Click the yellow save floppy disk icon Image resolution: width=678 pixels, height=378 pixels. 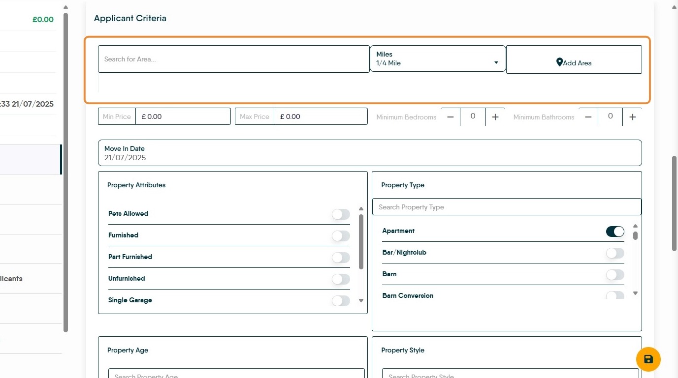(648, 359)
